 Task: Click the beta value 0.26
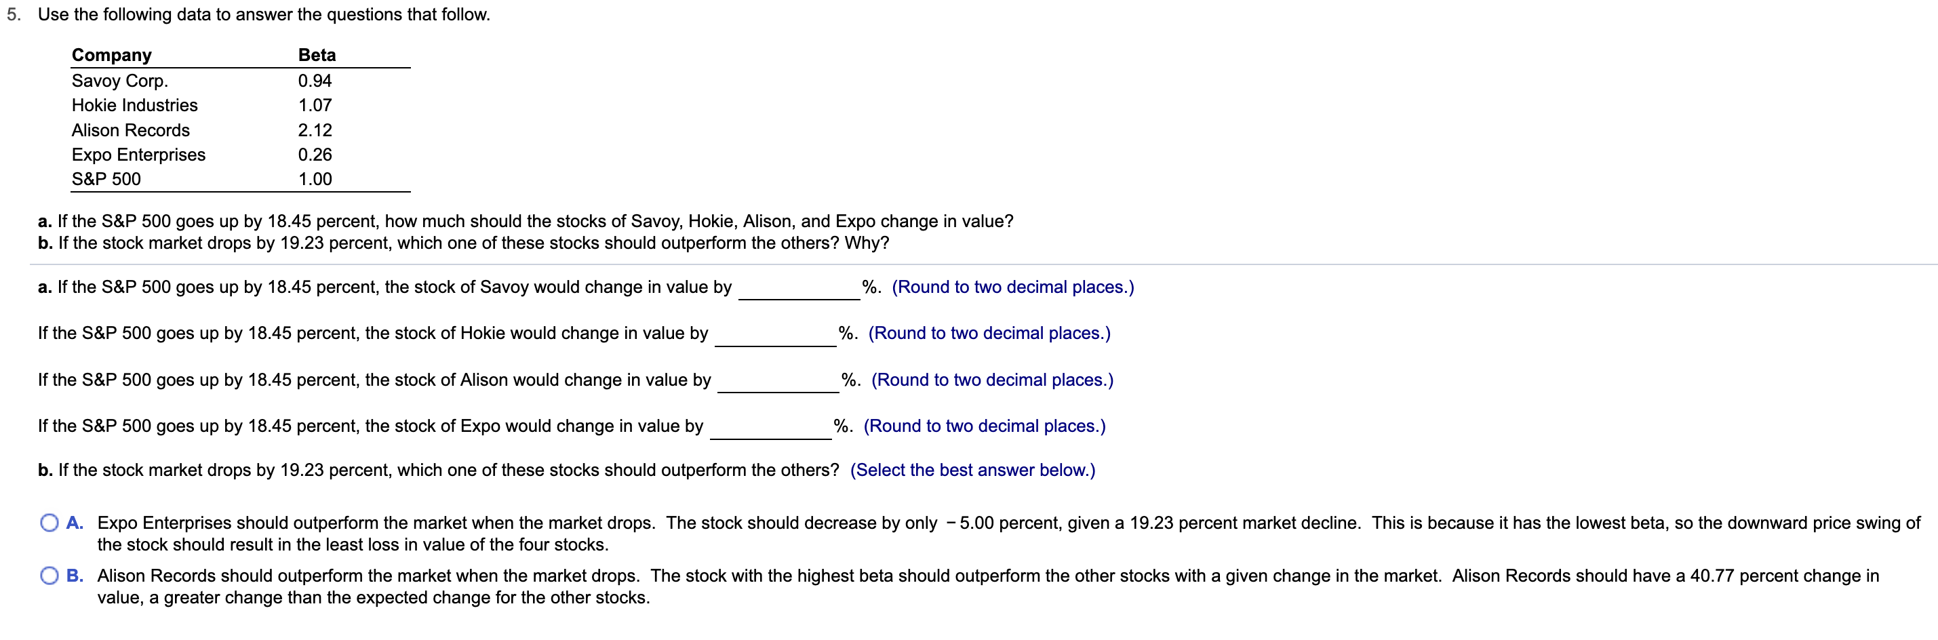315,155
